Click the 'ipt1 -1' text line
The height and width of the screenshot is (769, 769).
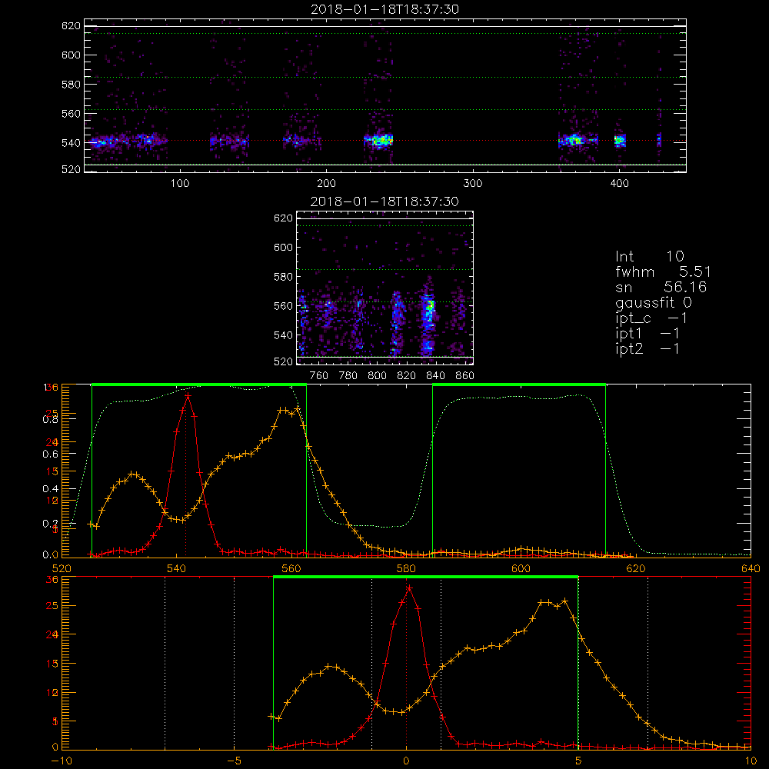coord(647,334)
